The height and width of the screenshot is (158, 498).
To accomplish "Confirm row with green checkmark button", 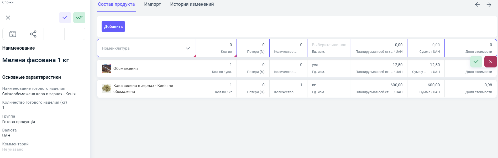I will point(476,62).
